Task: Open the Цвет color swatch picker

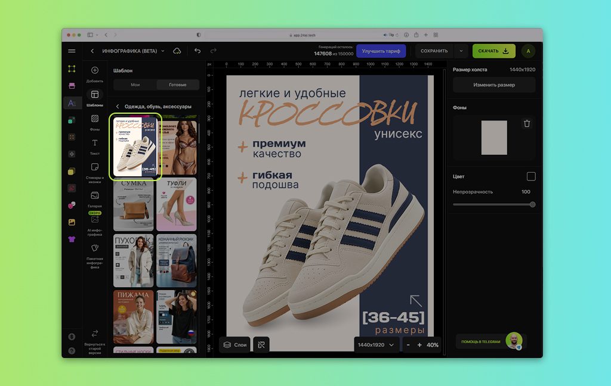Action: [x=530, y=177]
